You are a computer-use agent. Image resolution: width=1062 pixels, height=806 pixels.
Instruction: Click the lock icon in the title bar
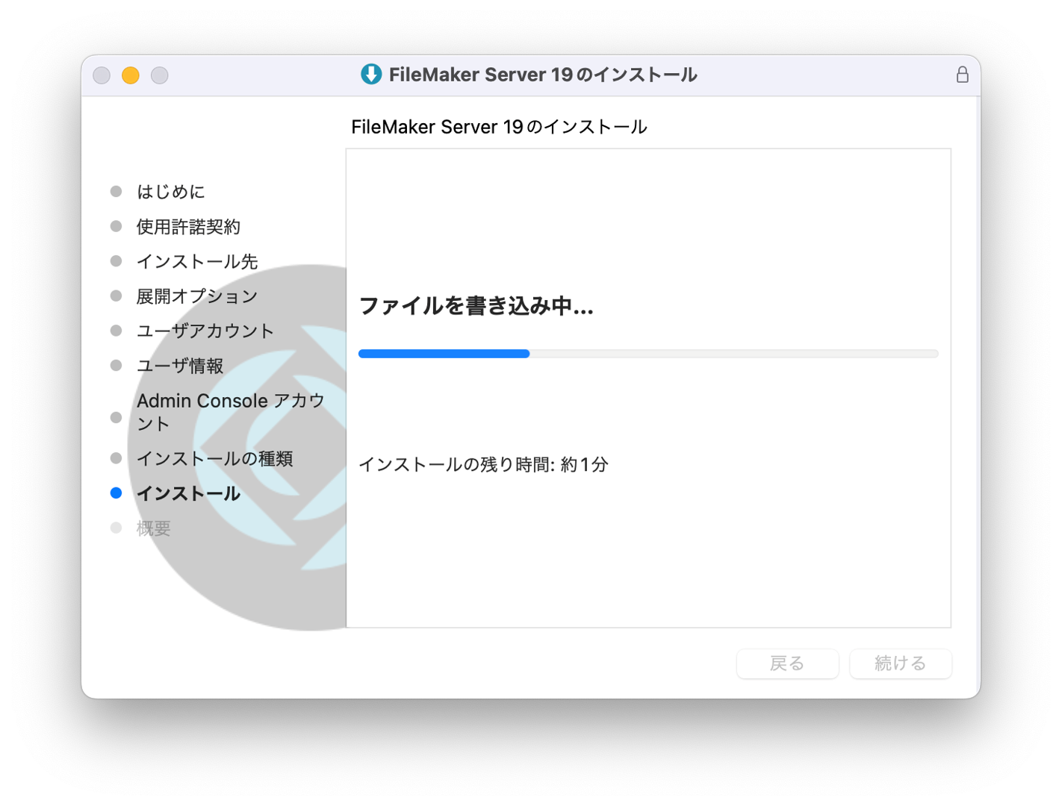coord(962,75)
